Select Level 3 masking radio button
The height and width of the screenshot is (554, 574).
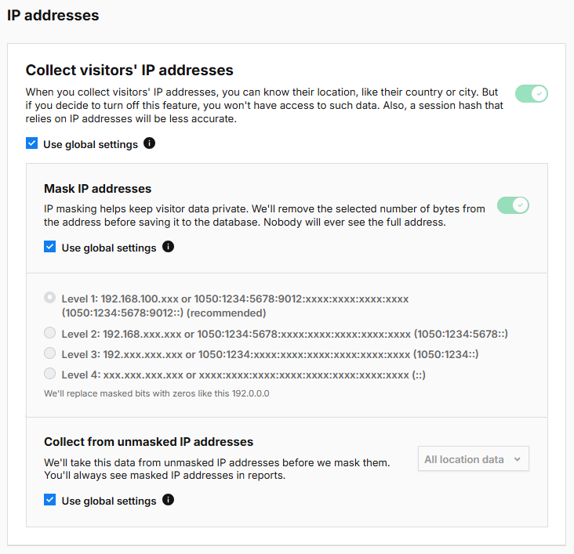pyautogui.click(x=49, y=353)
